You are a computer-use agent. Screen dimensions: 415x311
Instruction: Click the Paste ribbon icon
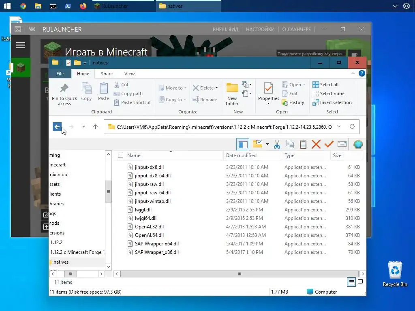(103, 88)
